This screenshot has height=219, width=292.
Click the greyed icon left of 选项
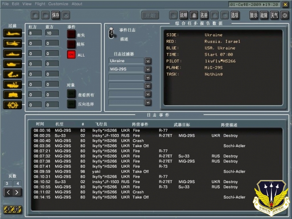tap(225, 15)
